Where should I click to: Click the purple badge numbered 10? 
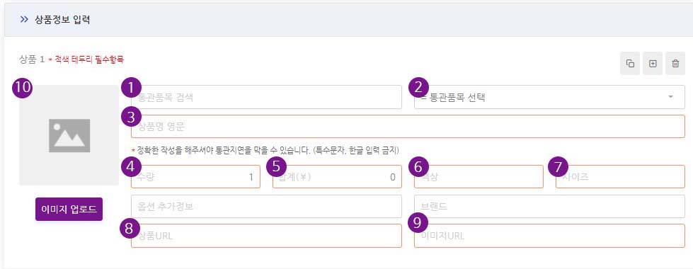[22, 88]
